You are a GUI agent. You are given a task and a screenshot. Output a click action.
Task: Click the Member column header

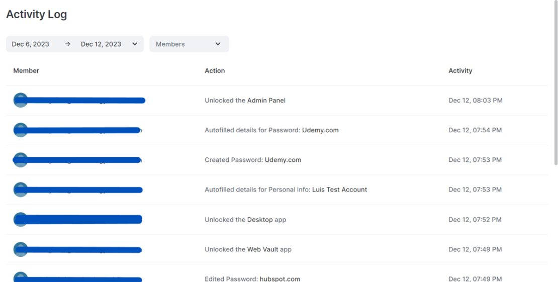(x=26, y=71)
